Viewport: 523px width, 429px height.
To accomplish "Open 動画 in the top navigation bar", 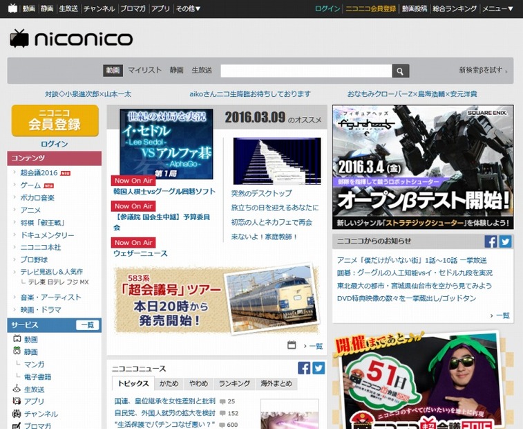I will coord(29,9).
